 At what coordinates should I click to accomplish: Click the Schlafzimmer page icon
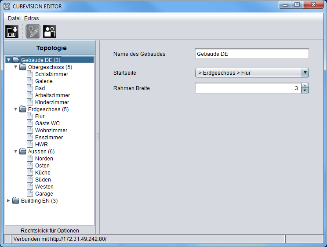tap(30, 74)
